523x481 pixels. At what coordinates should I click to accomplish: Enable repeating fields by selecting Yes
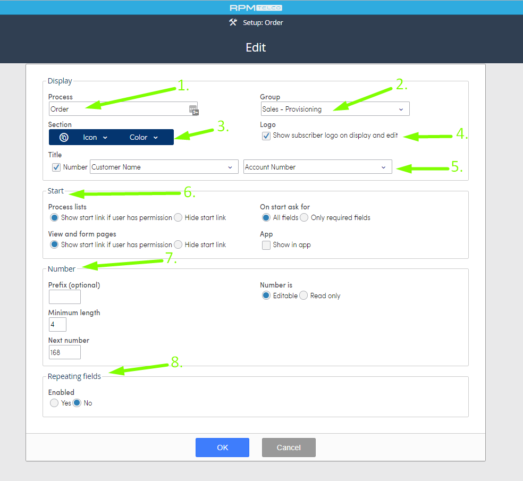54,403
